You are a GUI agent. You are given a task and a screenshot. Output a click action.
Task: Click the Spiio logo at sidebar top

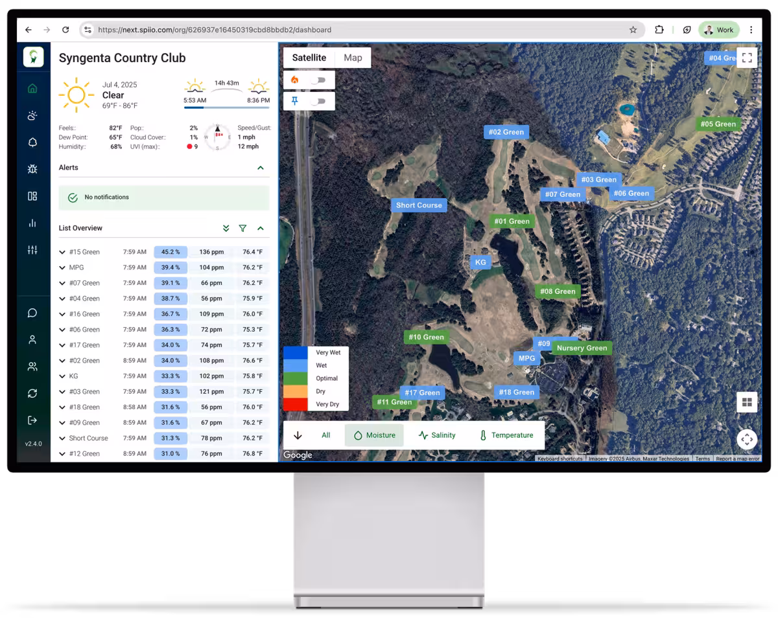click(x=33, y=57)
